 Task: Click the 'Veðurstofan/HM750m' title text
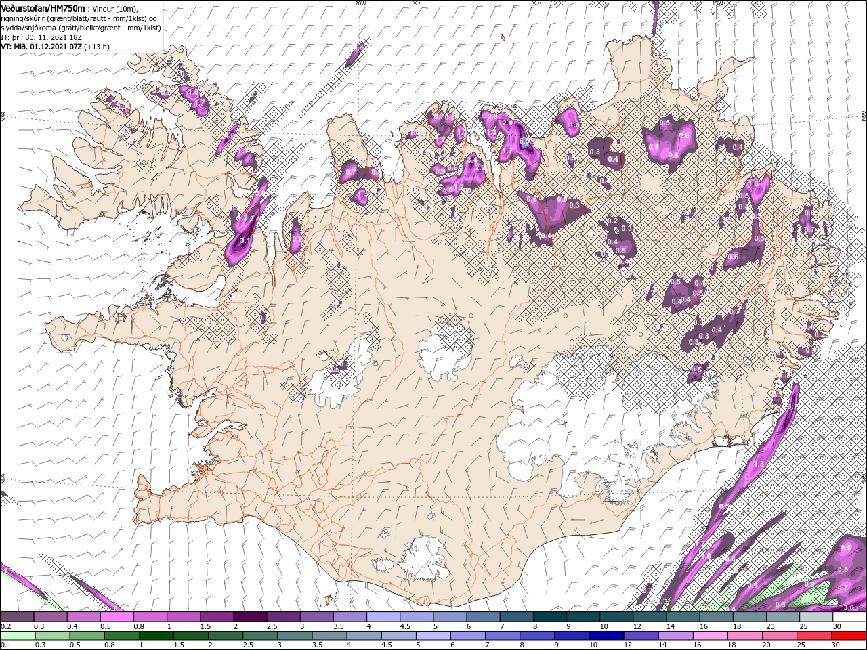tap(43, 8)
